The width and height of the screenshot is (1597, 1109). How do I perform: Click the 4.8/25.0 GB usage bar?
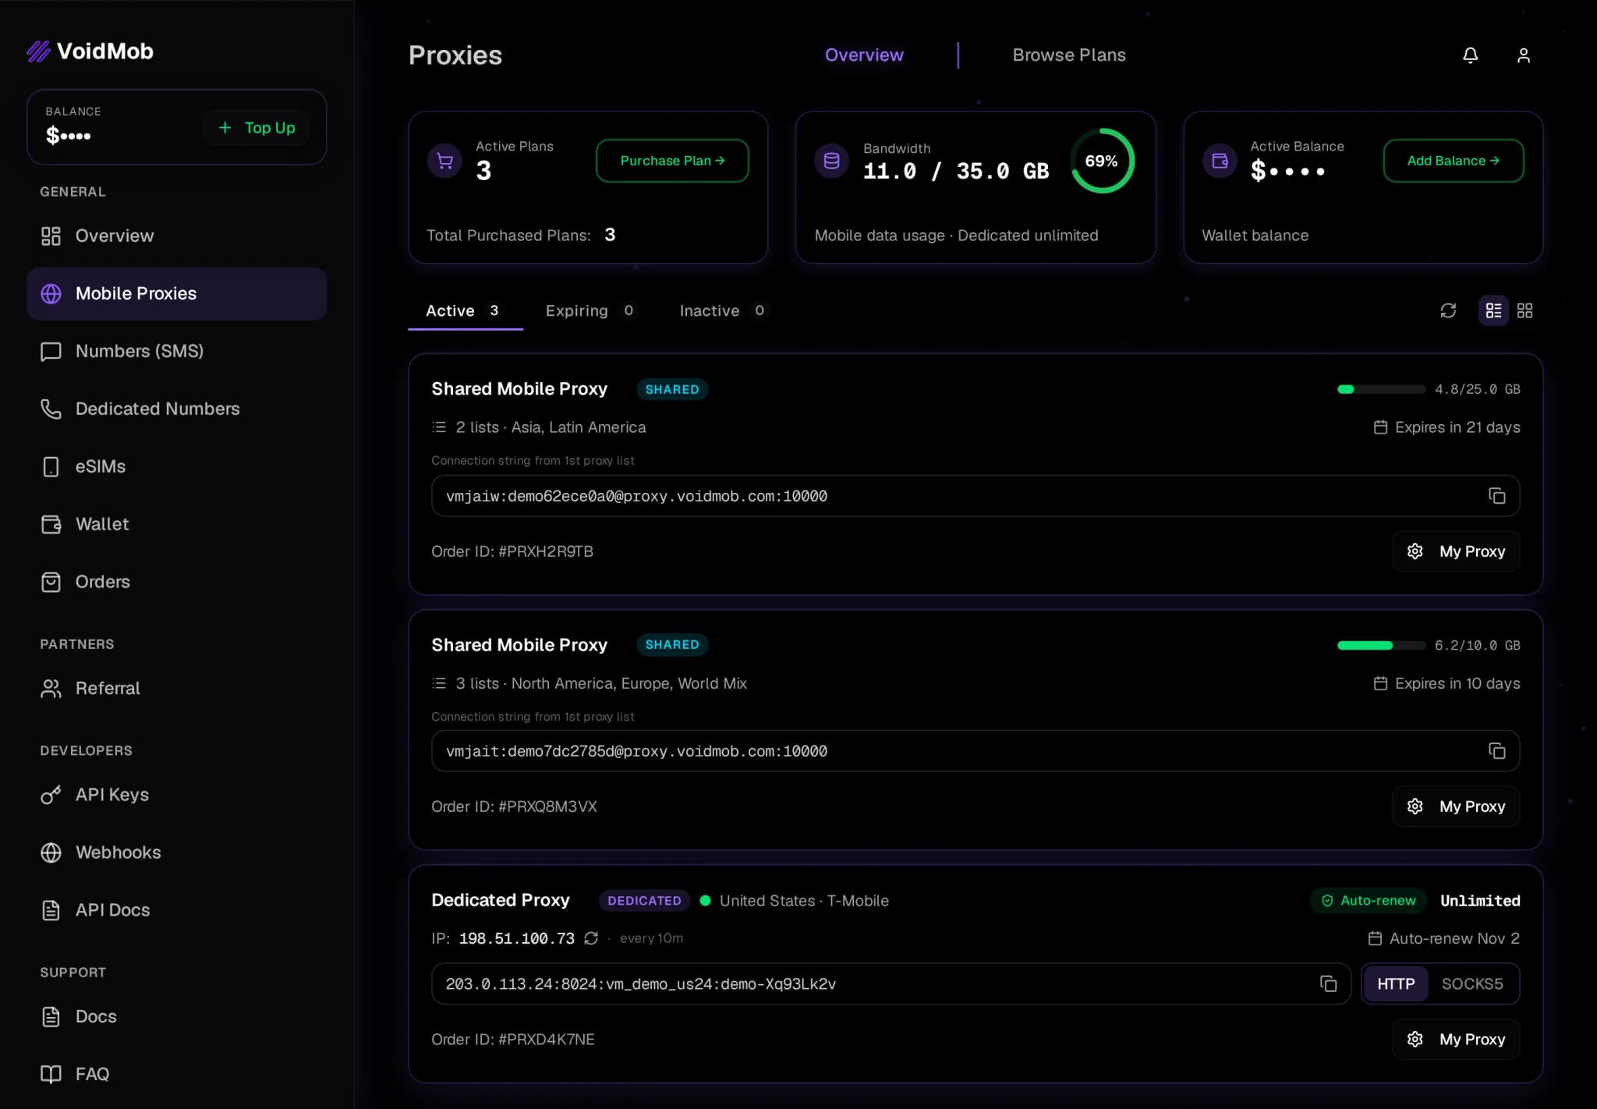pyautogui.click(x=1381, y=389)
